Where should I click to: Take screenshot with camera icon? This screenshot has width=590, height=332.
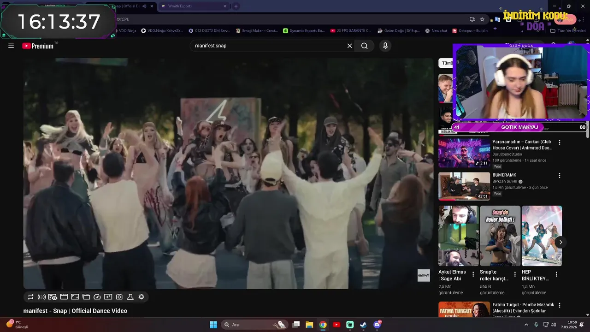(119, 297)
